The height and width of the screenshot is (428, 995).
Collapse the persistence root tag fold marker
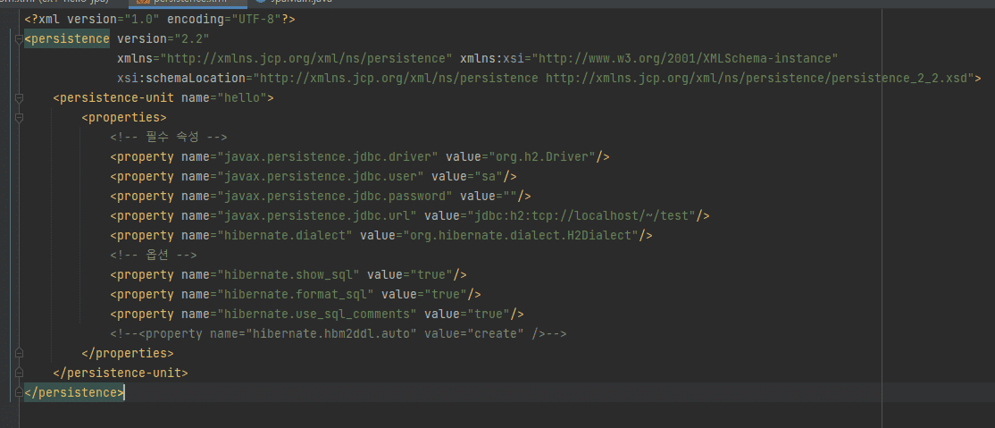pyautogui.click(x=19, y=39)
